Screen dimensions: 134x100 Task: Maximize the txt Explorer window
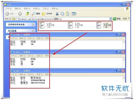coord(125,5)
